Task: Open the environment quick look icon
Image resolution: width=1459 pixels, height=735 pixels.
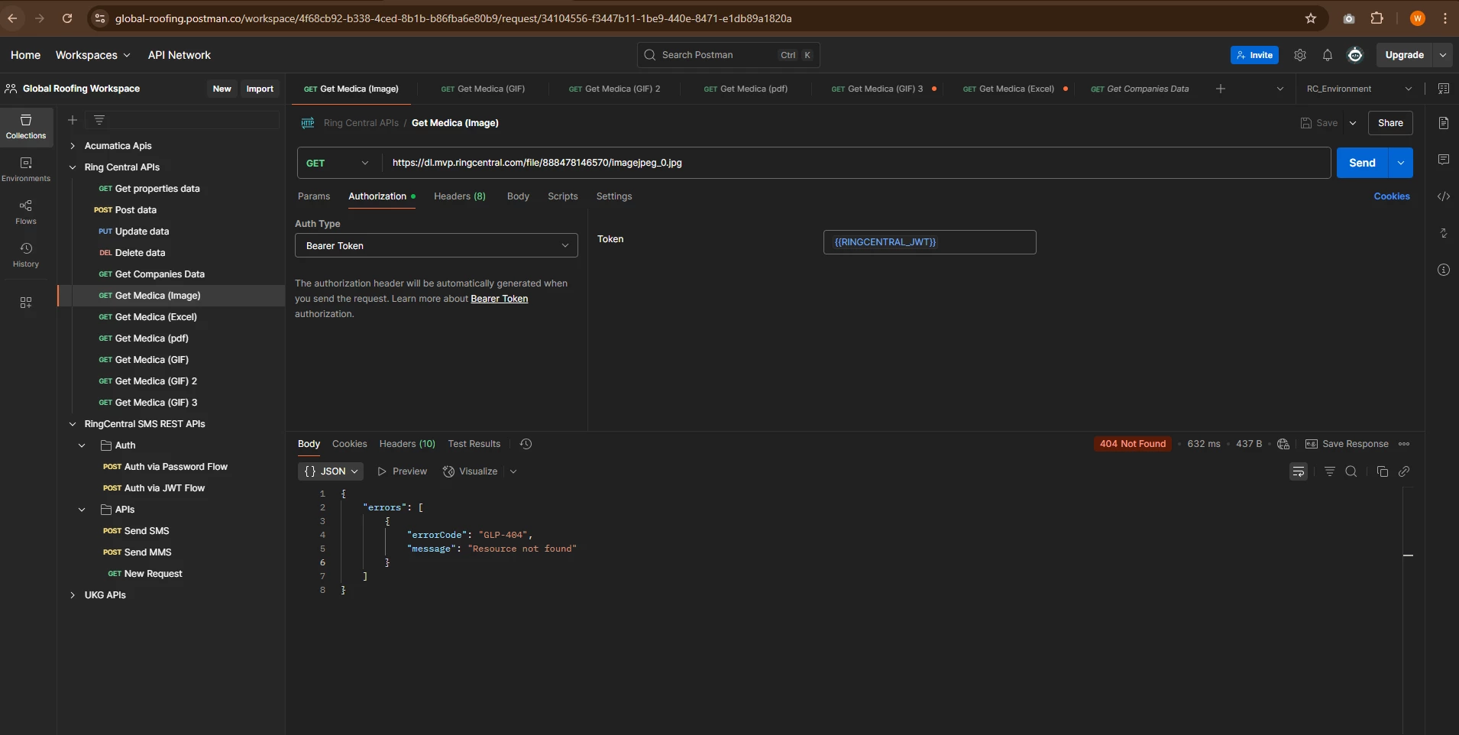Action: click(1444, 89)
